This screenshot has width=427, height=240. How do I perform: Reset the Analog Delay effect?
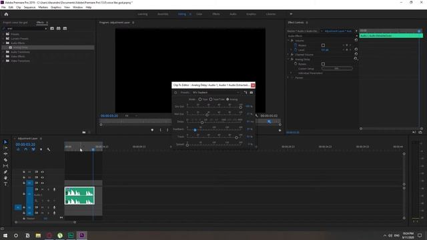356,59
